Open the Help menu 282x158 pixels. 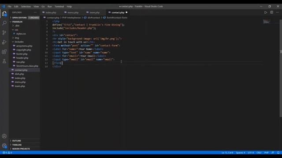coord(69,7)
